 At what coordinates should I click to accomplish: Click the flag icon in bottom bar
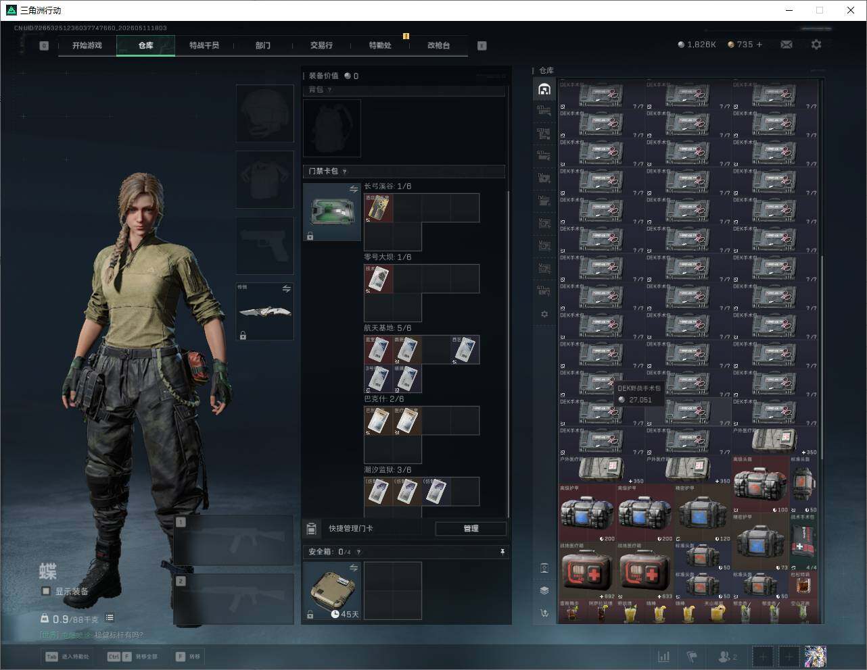point(692,656)
